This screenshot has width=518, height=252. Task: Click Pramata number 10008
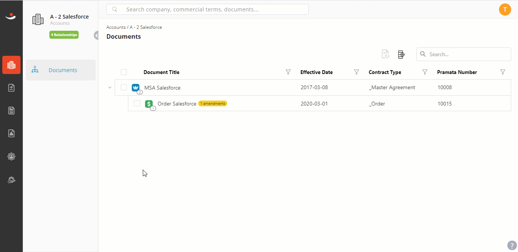coord(444,88)
